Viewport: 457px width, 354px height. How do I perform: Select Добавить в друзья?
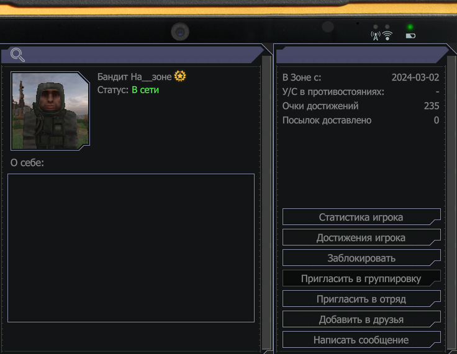pos(361,319)
